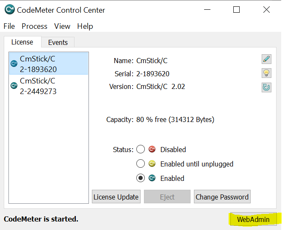Click the Serial value 2-1893620

[x=153, y=74]
